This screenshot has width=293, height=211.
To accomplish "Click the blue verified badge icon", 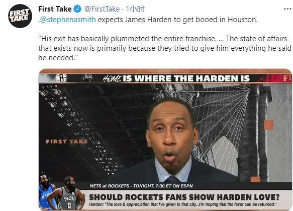I will tap(77, 9).
